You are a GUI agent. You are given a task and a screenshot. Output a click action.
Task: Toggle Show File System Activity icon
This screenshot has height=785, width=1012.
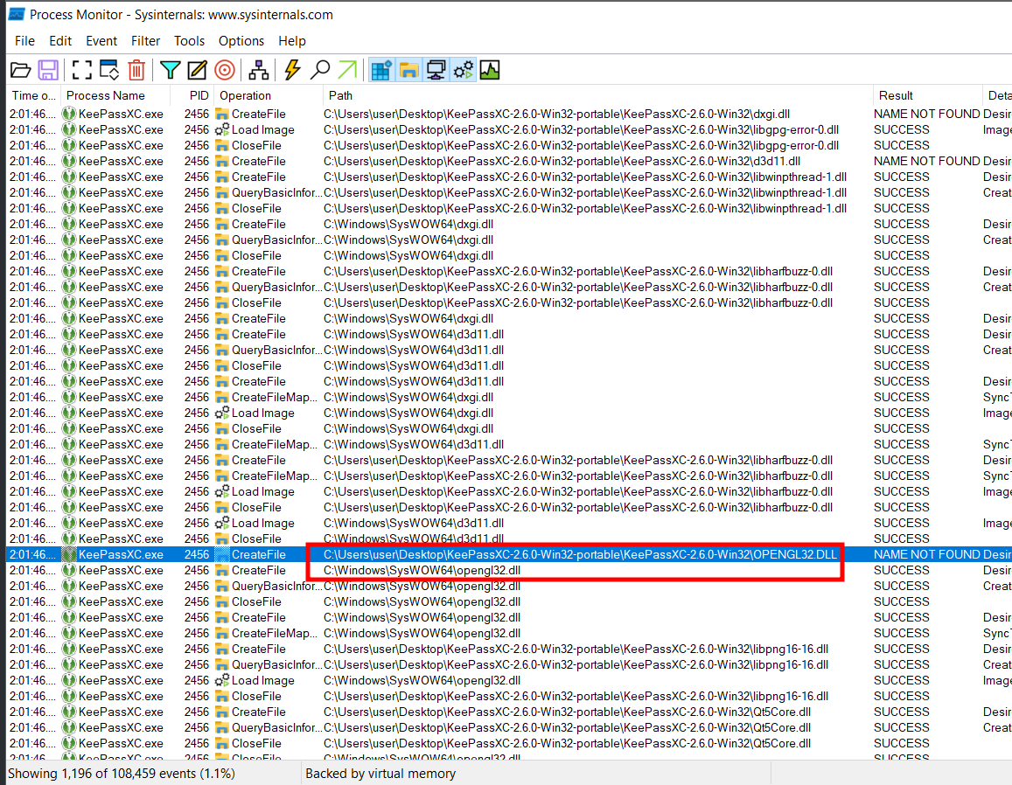[408, 70]
